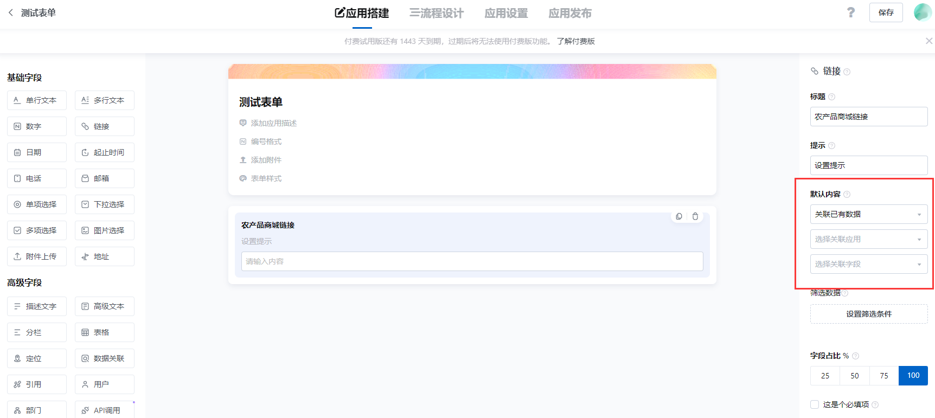The height and width of the screenshot is (418, 935).
Task: Add a 描述文字 field
Action: (37, 306)
